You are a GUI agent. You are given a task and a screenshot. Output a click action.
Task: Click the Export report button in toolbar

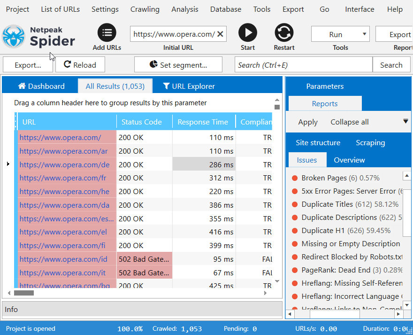394,34
